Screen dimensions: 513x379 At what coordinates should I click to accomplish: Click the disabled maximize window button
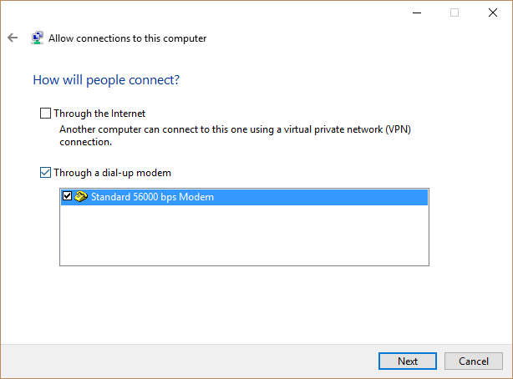click(x=455, y=13)
